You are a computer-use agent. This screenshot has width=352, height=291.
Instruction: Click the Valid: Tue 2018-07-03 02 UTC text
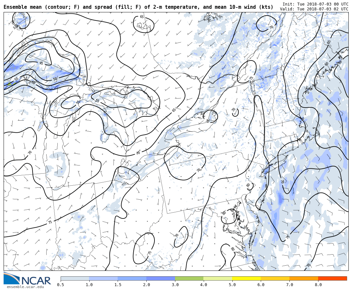point(314,9)
